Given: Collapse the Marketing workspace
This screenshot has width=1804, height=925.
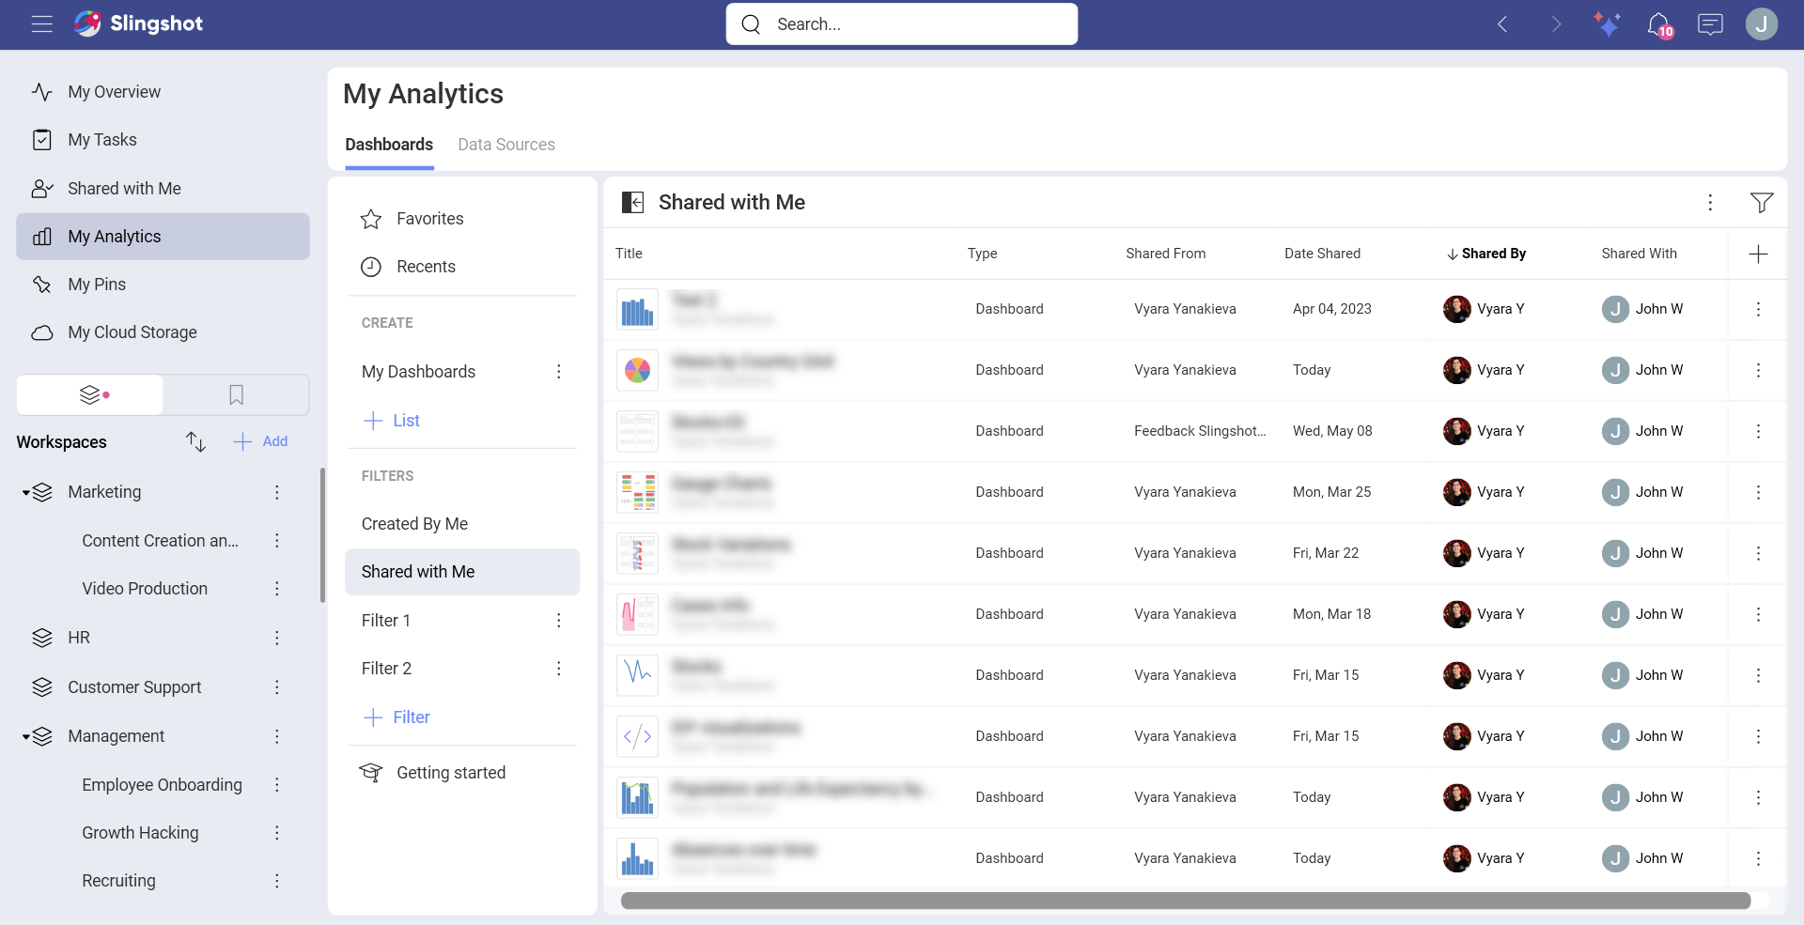Looking at the screenshot, I should pyautogui.click(x=26, y=492).
